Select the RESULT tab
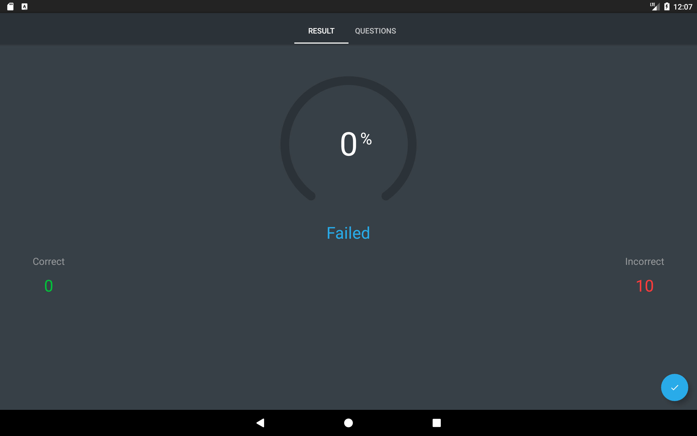The image size is (697, 436). click(x=321, y=31)
